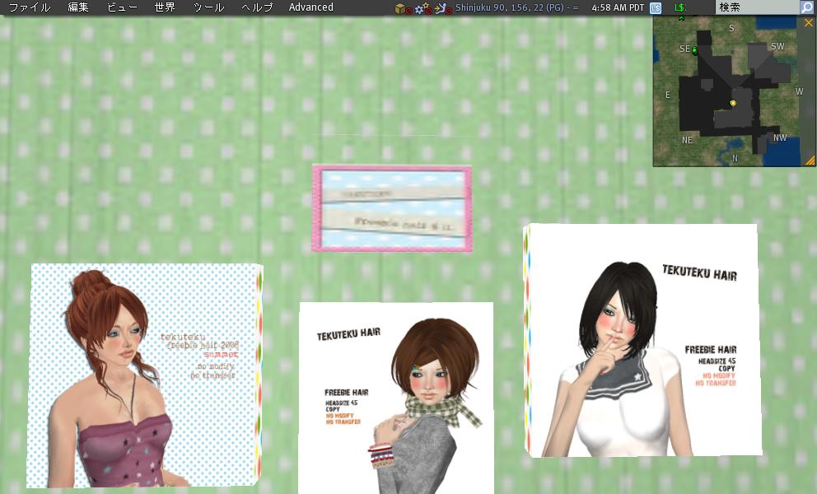The width and height of the screenshot is (817, 494).
Task: Click the no-build restriction icon
Action: click(x=402, y=8)
